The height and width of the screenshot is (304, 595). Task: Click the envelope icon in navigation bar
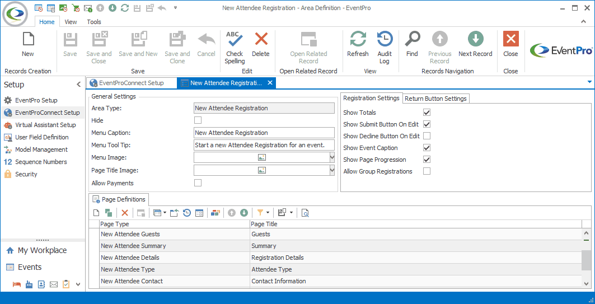54,284
